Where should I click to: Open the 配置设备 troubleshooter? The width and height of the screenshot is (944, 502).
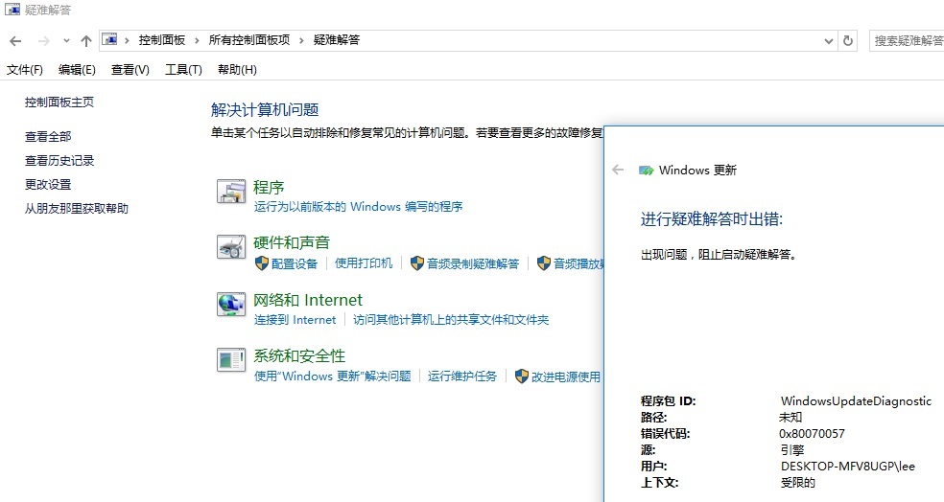295,263
